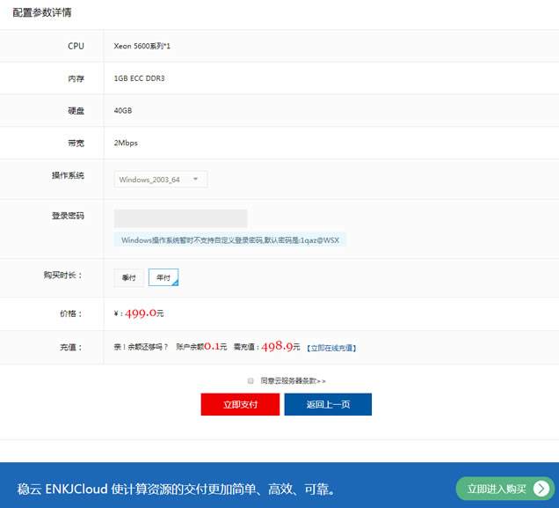The height and width of the screenshot is (508, 559).
Task: Click the account balance 0.1元 text
Action: [215, 346]
